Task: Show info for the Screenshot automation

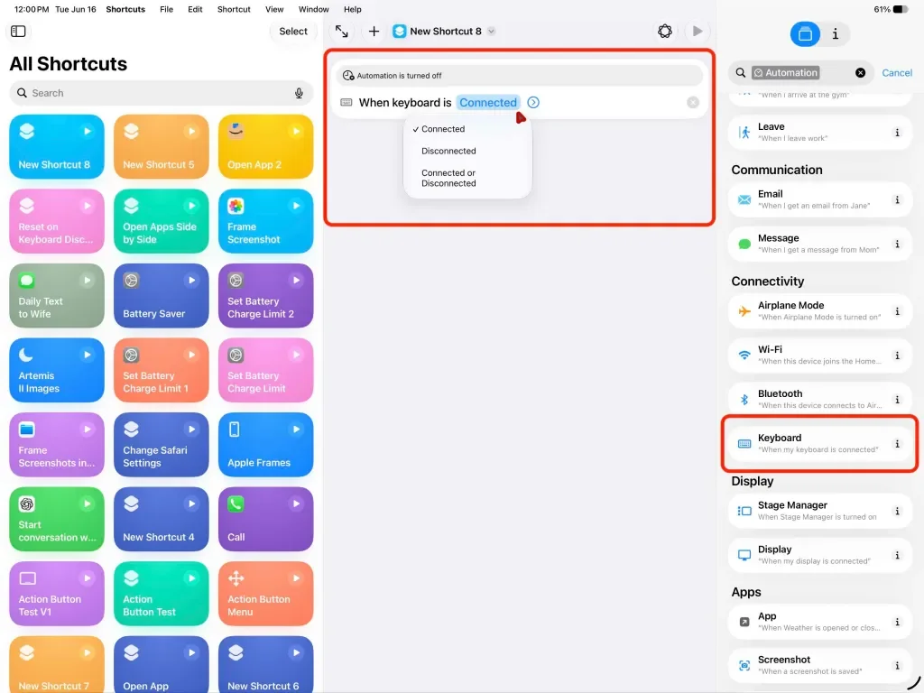Action: [x=897, y=665]
